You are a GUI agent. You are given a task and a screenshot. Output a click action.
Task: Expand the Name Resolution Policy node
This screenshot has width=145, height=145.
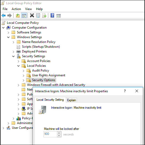14,42
